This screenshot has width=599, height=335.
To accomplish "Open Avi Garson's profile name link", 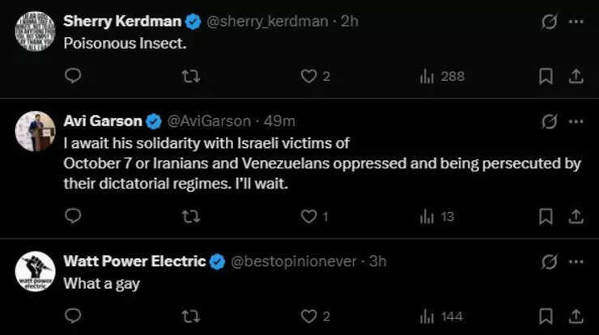I will pos(102,122).
